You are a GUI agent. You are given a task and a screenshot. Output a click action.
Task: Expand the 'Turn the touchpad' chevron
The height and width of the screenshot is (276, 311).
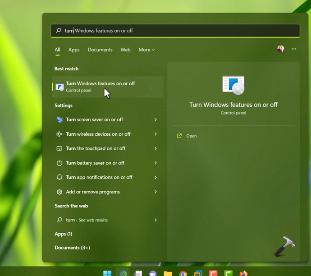155,148
